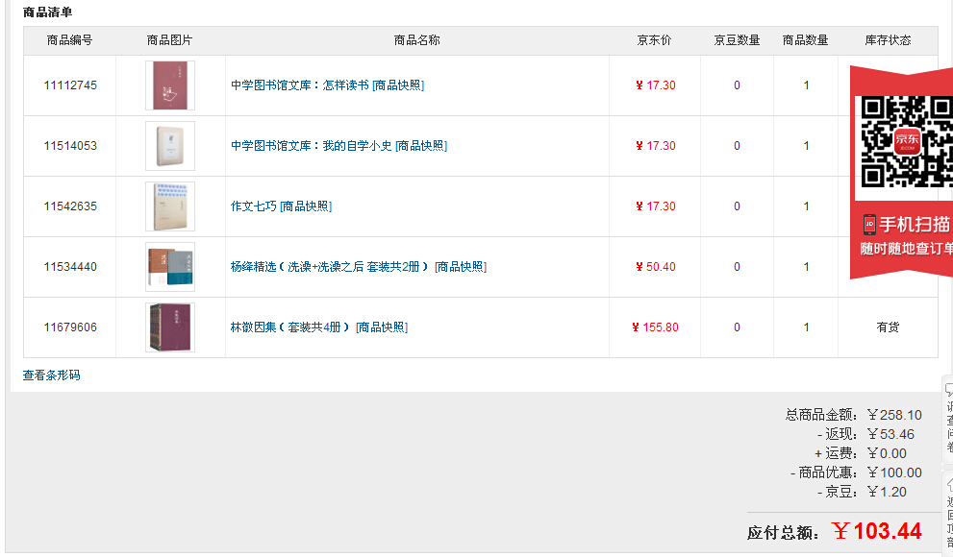This screenshot has width=953, height=557.
Task: Open thumbnail of 杨绛精选 book set
Action: click(x=170, y=267)
